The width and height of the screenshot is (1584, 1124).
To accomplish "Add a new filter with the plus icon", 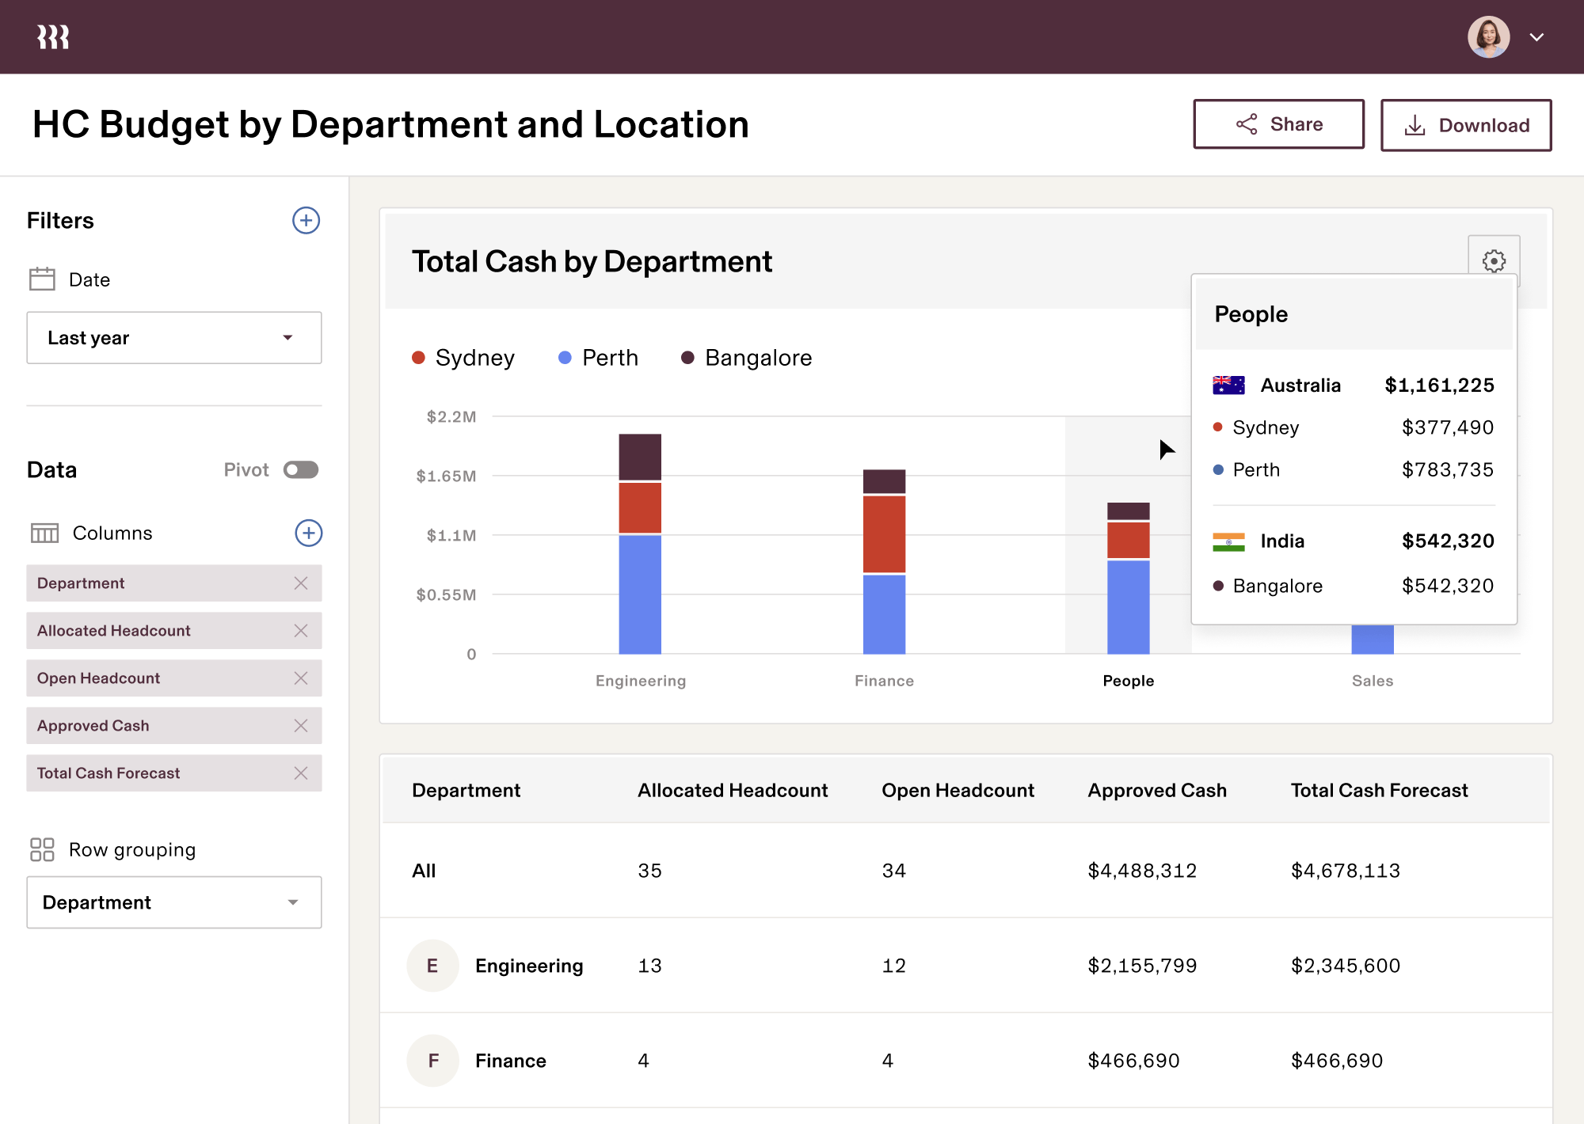I will (x=307, y=221).
